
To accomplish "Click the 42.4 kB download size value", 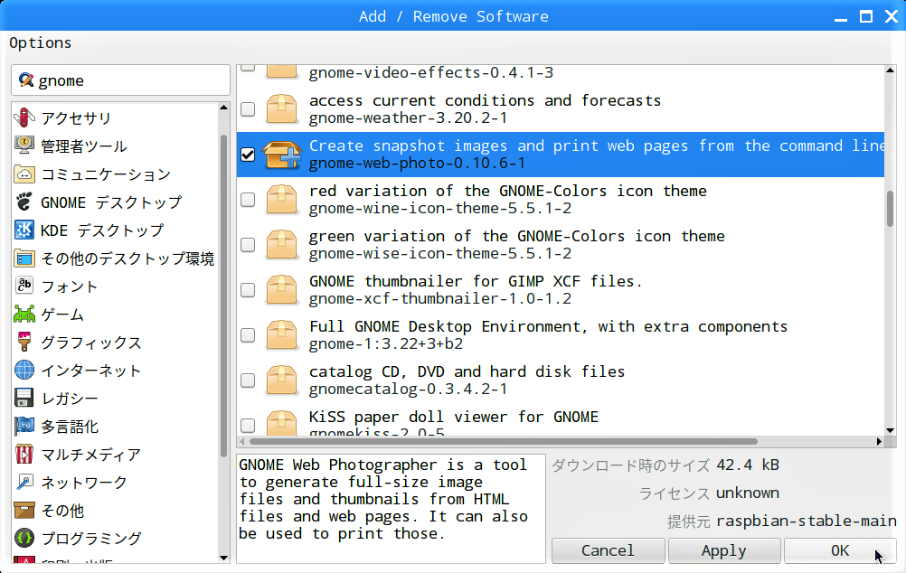I will tap(748, 465).
